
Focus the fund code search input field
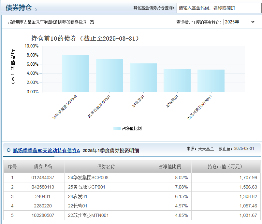click(x=219, y=8)
